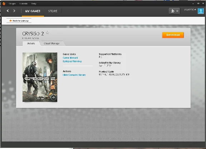Viewport: 206px width, 149px height.
Task: Click the CRYSIS 2 title text
Action: point(33,34)
